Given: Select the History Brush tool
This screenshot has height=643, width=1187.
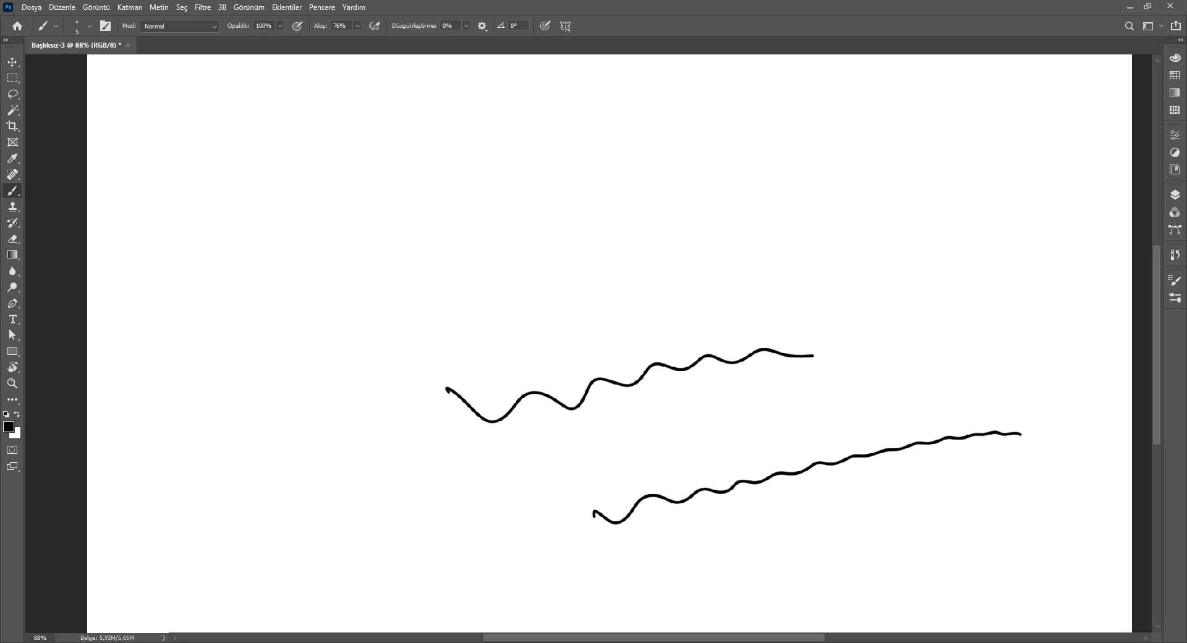Looking at the screenshot, I should (x=12, y=223).
